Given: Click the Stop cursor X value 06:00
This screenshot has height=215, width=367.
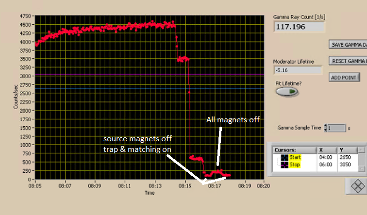Looking at the screenshot, I should tap(326, 165).
